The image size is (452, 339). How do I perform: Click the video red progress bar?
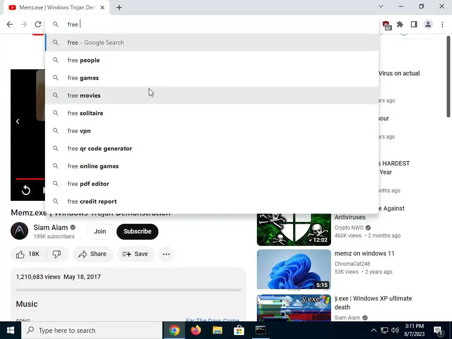pyautogui.click(x=30, y=179)
